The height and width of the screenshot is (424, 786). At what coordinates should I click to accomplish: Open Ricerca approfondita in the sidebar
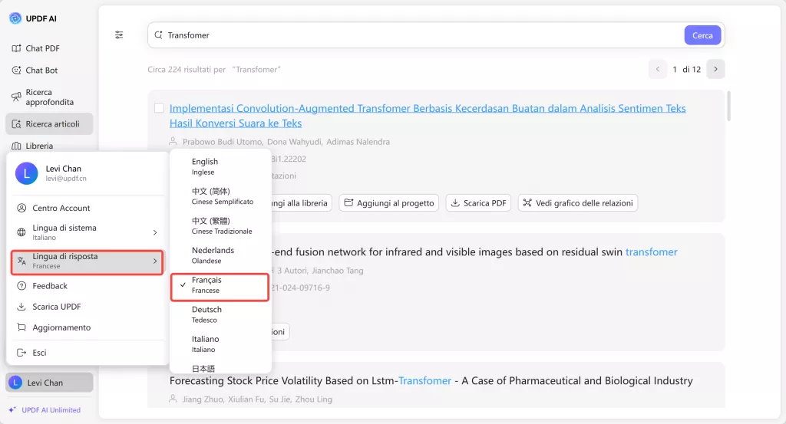tap(49, 97)
